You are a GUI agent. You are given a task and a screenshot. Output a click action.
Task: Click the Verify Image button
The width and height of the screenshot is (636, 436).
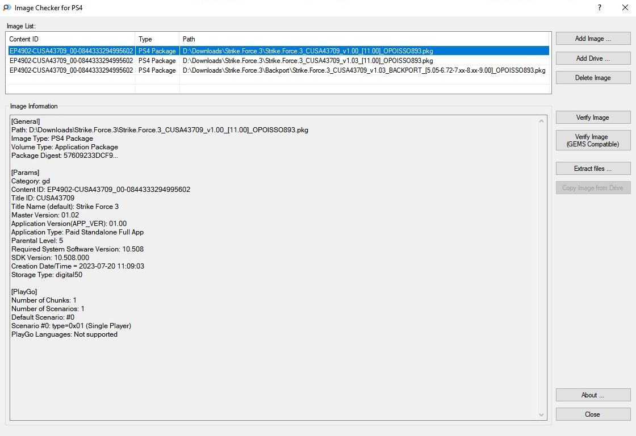tap(593, 118)
